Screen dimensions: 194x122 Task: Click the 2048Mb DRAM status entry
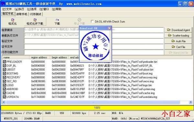[32, 119]
